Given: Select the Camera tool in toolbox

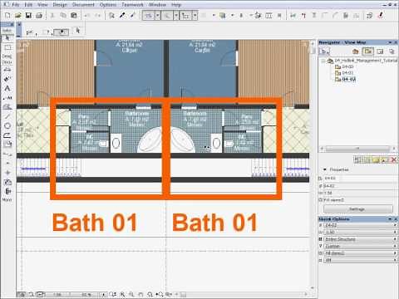Looking at the screenshot, I should coord(7,182).
